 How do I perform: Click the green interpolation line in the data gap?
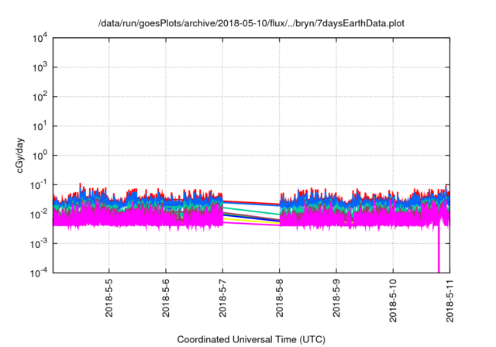pyautogui.click(x=251, y=211)
